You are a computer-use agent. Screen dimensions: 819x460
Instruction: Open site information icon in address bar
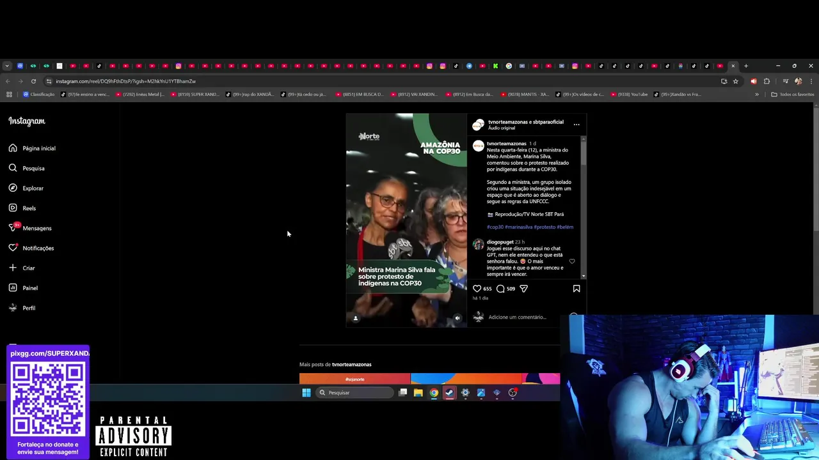click(49, 81)
